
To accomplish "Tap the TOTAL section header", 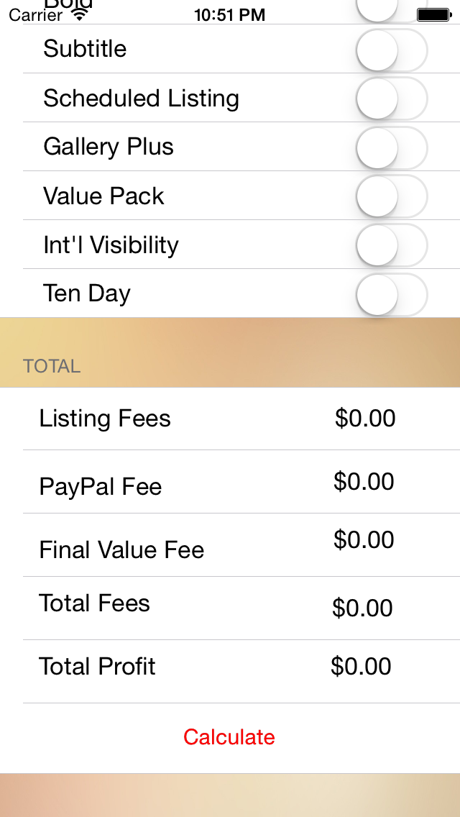I will click(x=51, y=366).
